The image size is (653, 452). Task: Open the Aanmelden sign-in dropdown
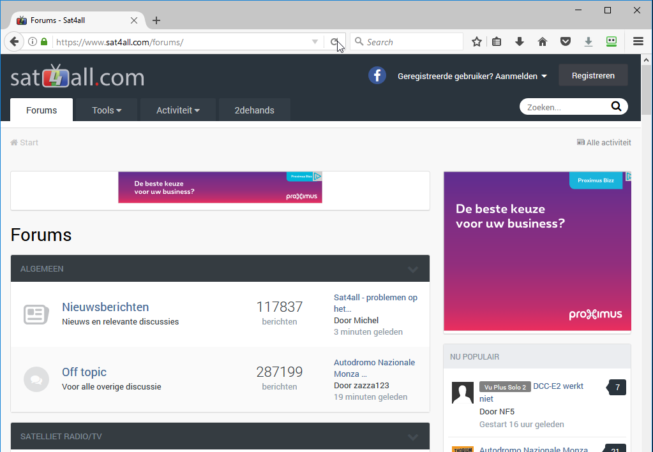472,76
